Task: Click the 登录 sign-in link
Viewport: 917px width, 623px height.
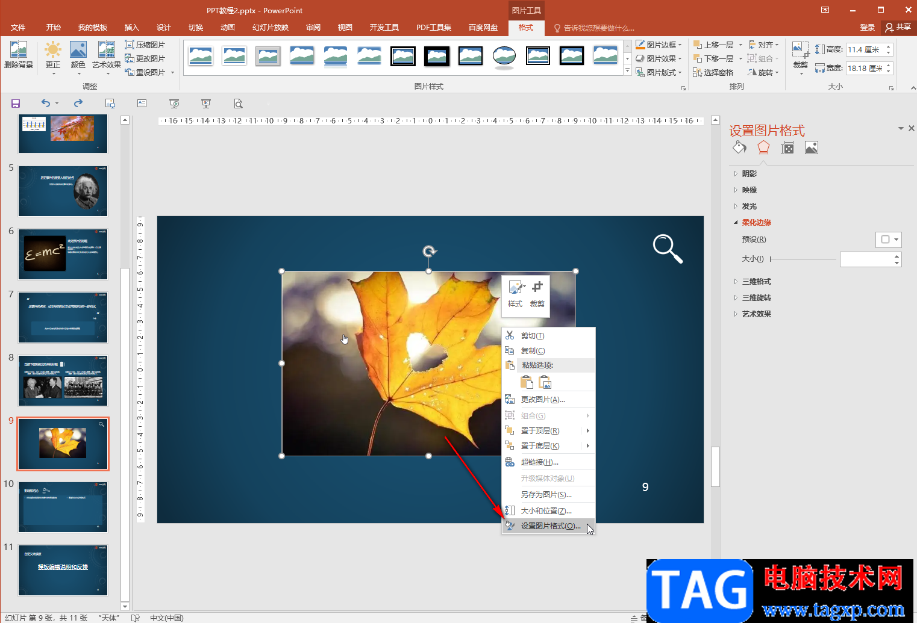Action: (x=867, y=28)
